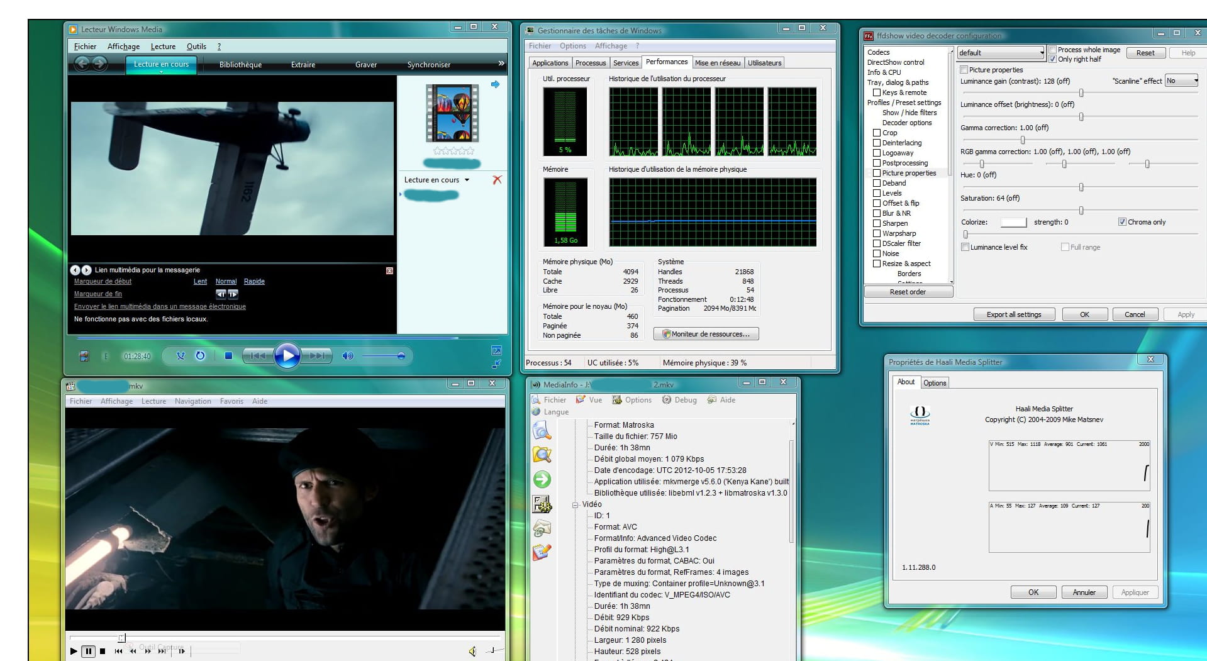1207x661 pixels.
Task: Check the Sharpen filter
Action: (x=877, y=223)
